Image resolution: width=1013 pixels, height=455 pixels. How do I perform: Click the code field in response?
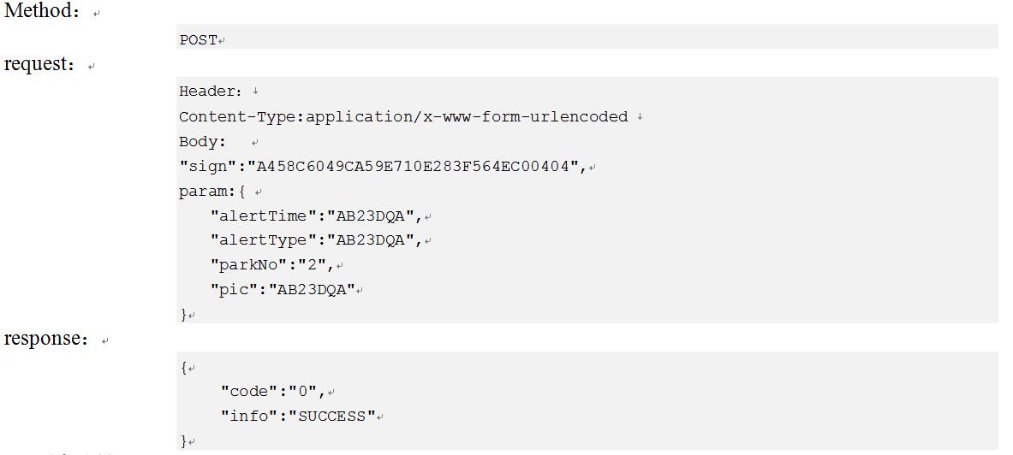point(273,392)
